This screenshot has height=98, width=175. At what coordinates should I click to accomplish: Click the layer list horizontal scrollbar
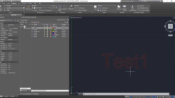point(50,91)
